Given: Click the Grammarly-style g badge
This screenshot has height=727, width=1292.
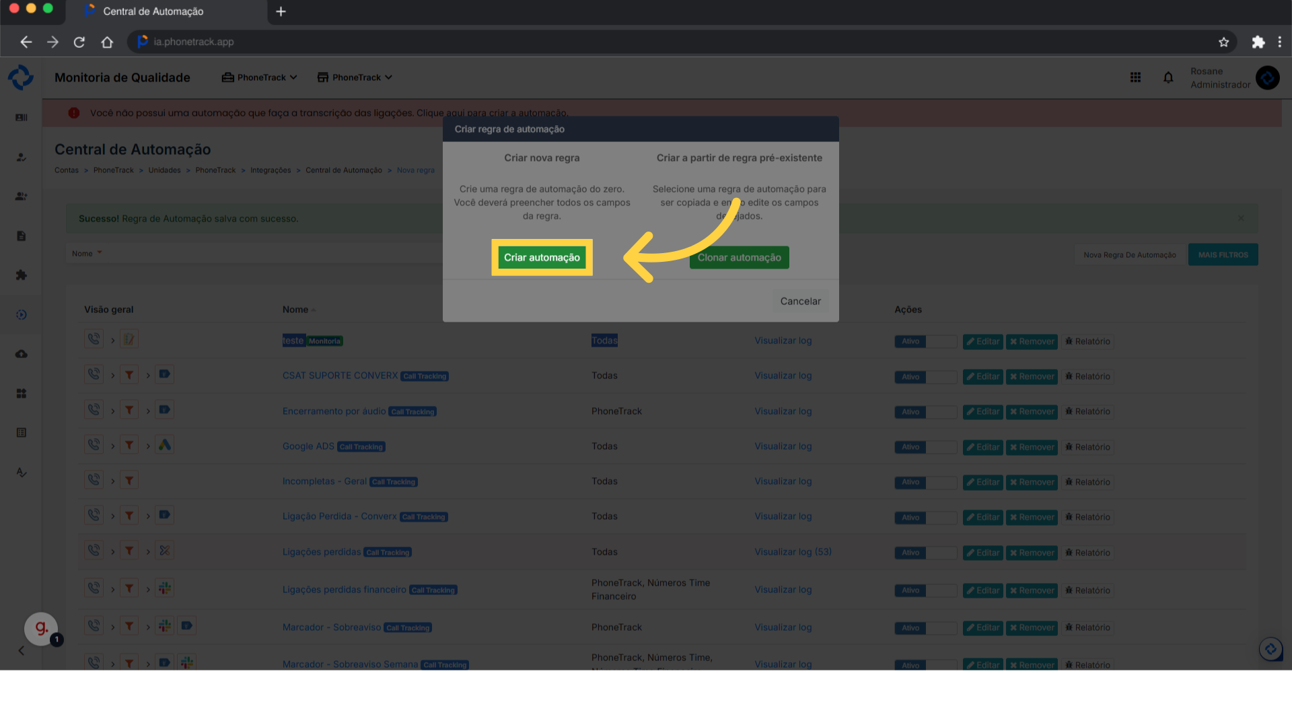Looking at the screenshot, I should tap(41, 629).
